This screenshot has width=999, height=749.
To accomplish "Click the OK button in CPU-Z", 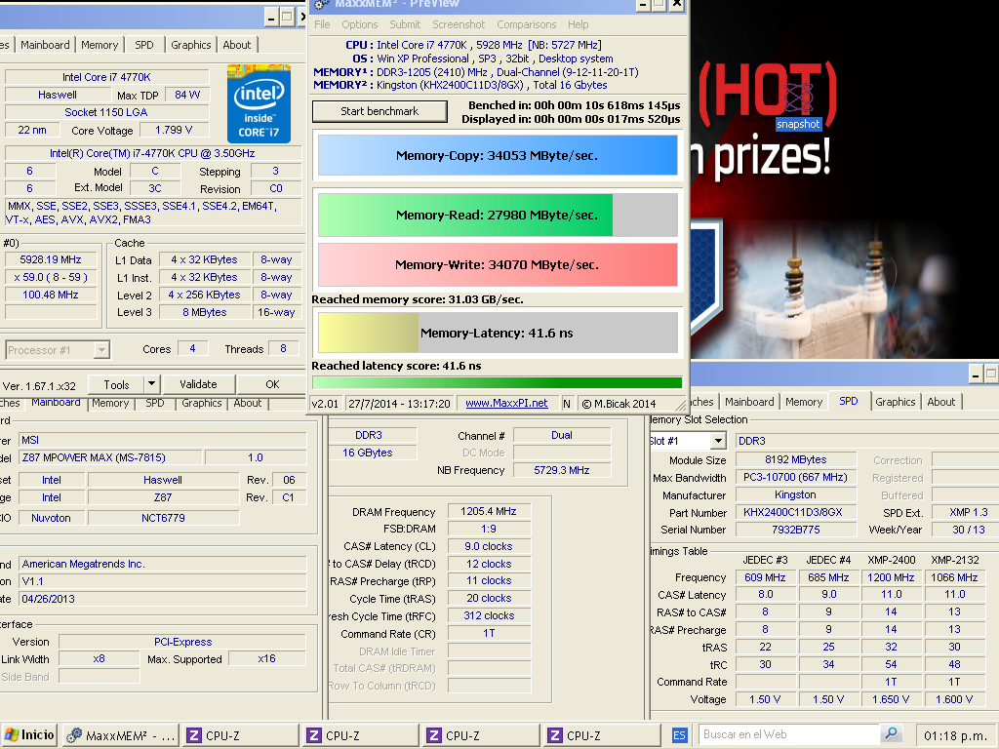I will coord(272,384).
